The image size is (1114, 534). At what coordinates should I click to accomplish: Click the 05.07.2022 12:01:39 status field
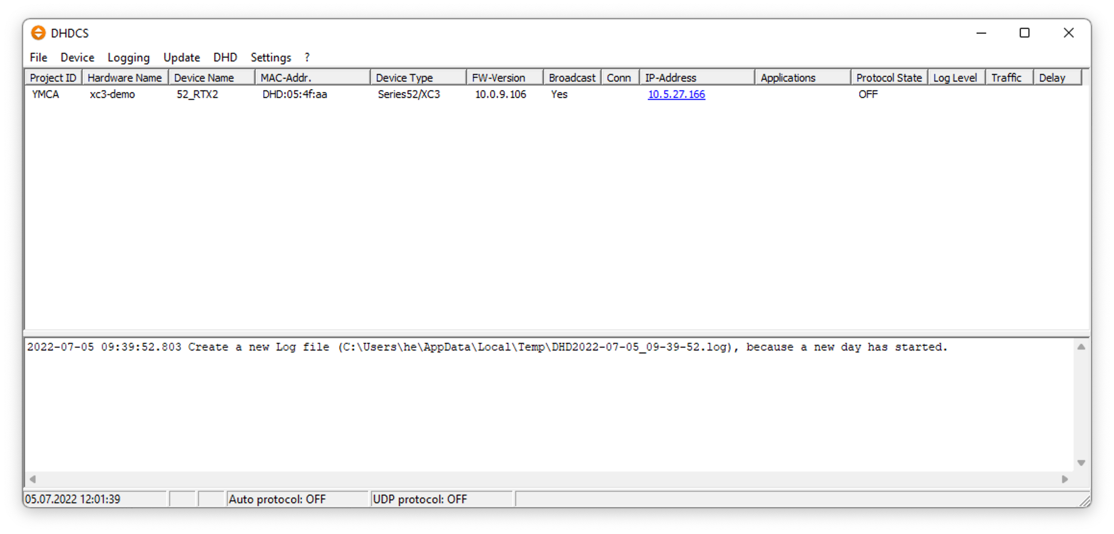(95, 499)
